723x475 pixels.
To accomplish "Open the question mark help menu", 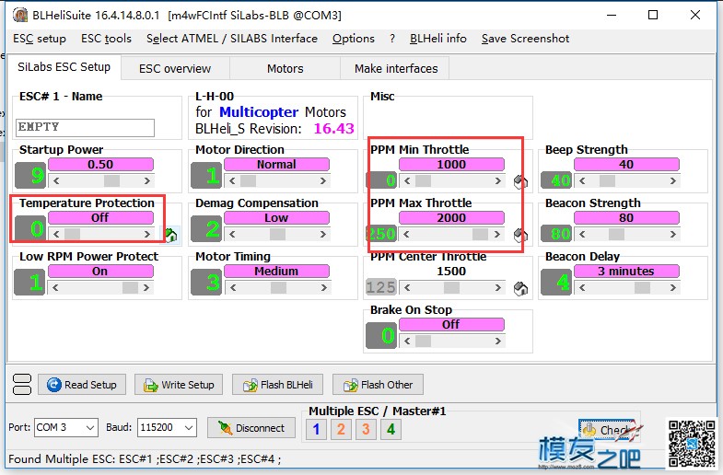I will tap(392, 39).
